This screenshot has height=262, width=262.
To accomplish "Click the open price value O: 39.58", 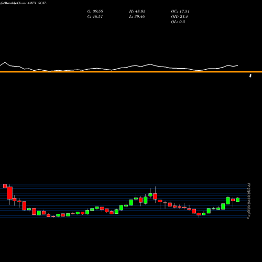I will tap(95, 12).
